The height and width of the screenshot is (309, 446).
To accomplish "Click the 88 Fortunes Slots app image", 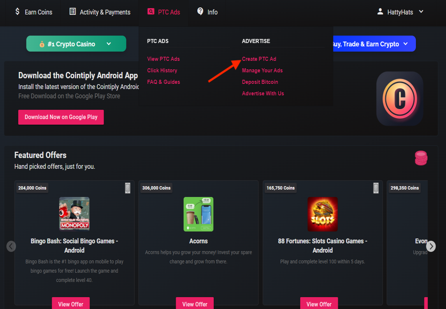I will (x=323, y=214).
